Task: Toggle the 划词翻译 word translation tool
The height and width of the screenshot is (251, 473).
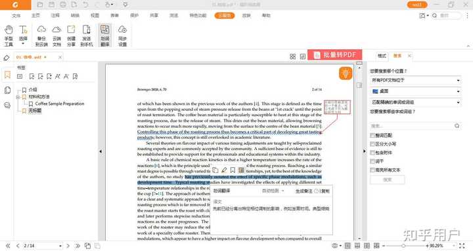Action: click(x=105, y=36)
